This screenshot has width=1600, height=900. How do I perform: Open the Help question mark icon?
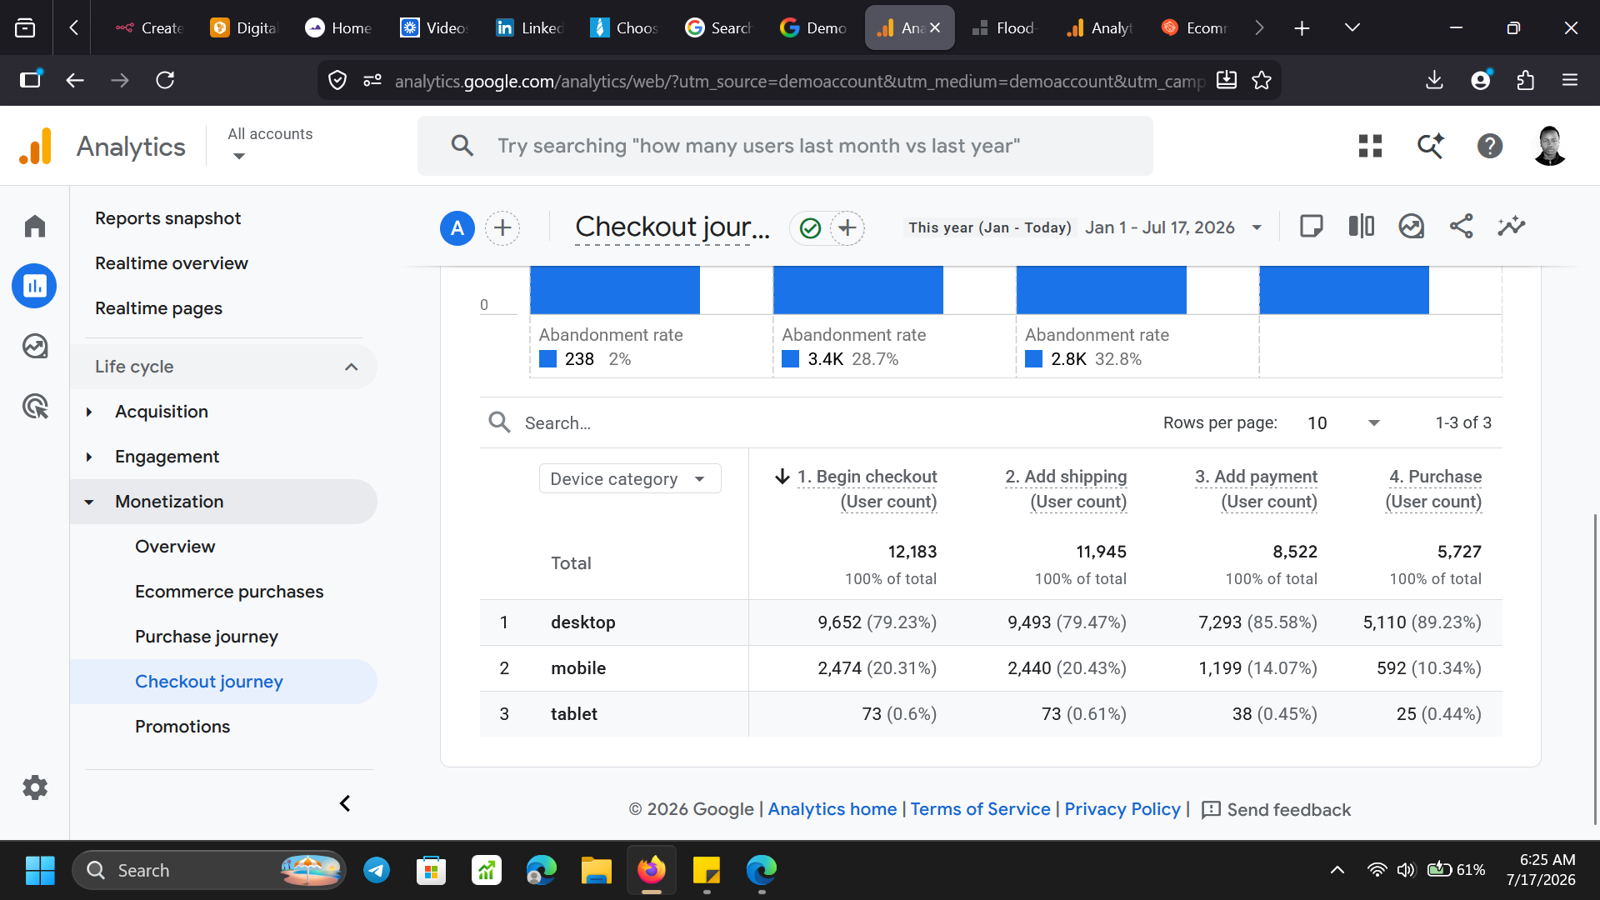[x=1490, y=146]
